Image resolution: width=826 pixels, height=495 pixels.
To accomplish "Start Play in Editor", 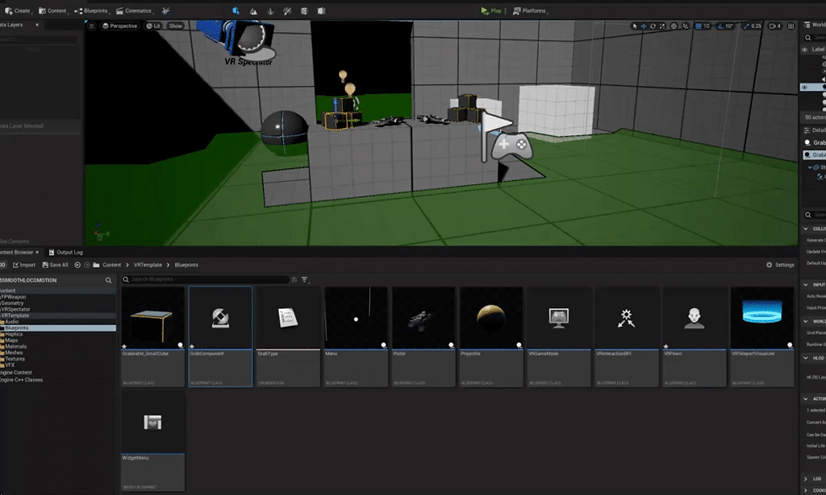I will tap(491, 10).
